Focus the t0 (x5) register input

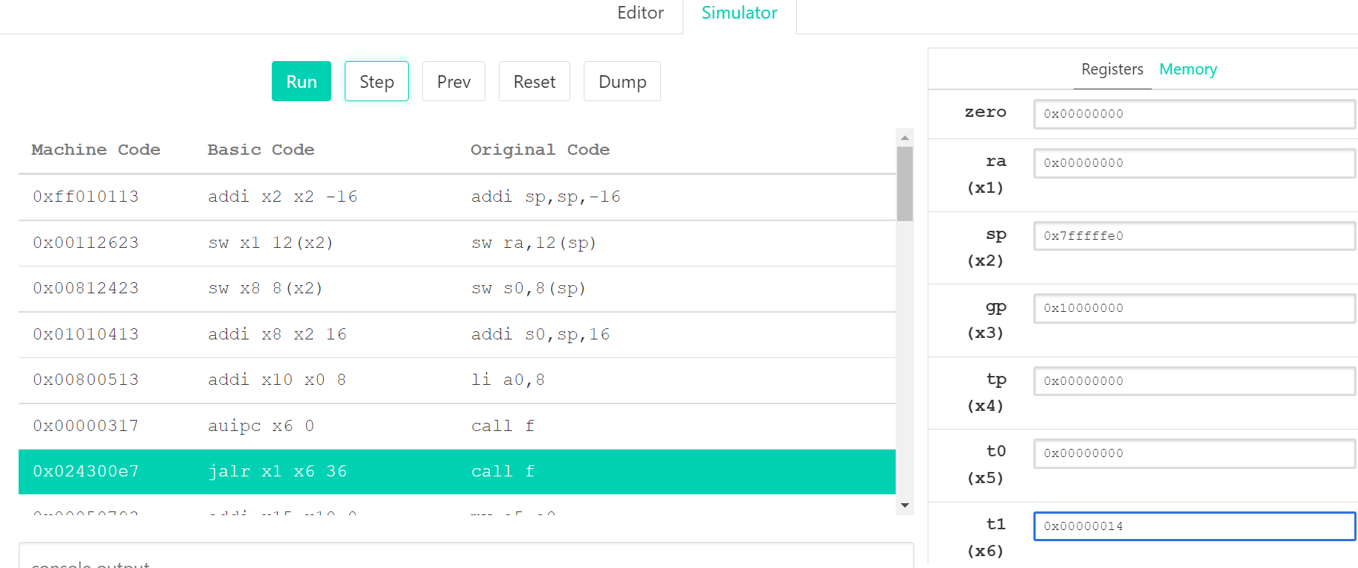click(1193, 453)
